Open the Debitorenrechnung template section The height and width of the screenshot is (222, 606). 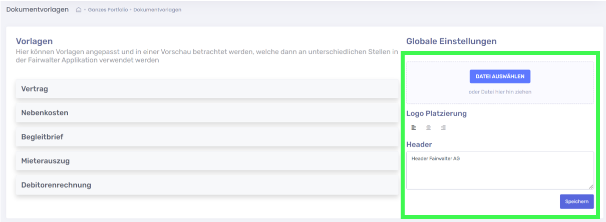pos(207,184)
